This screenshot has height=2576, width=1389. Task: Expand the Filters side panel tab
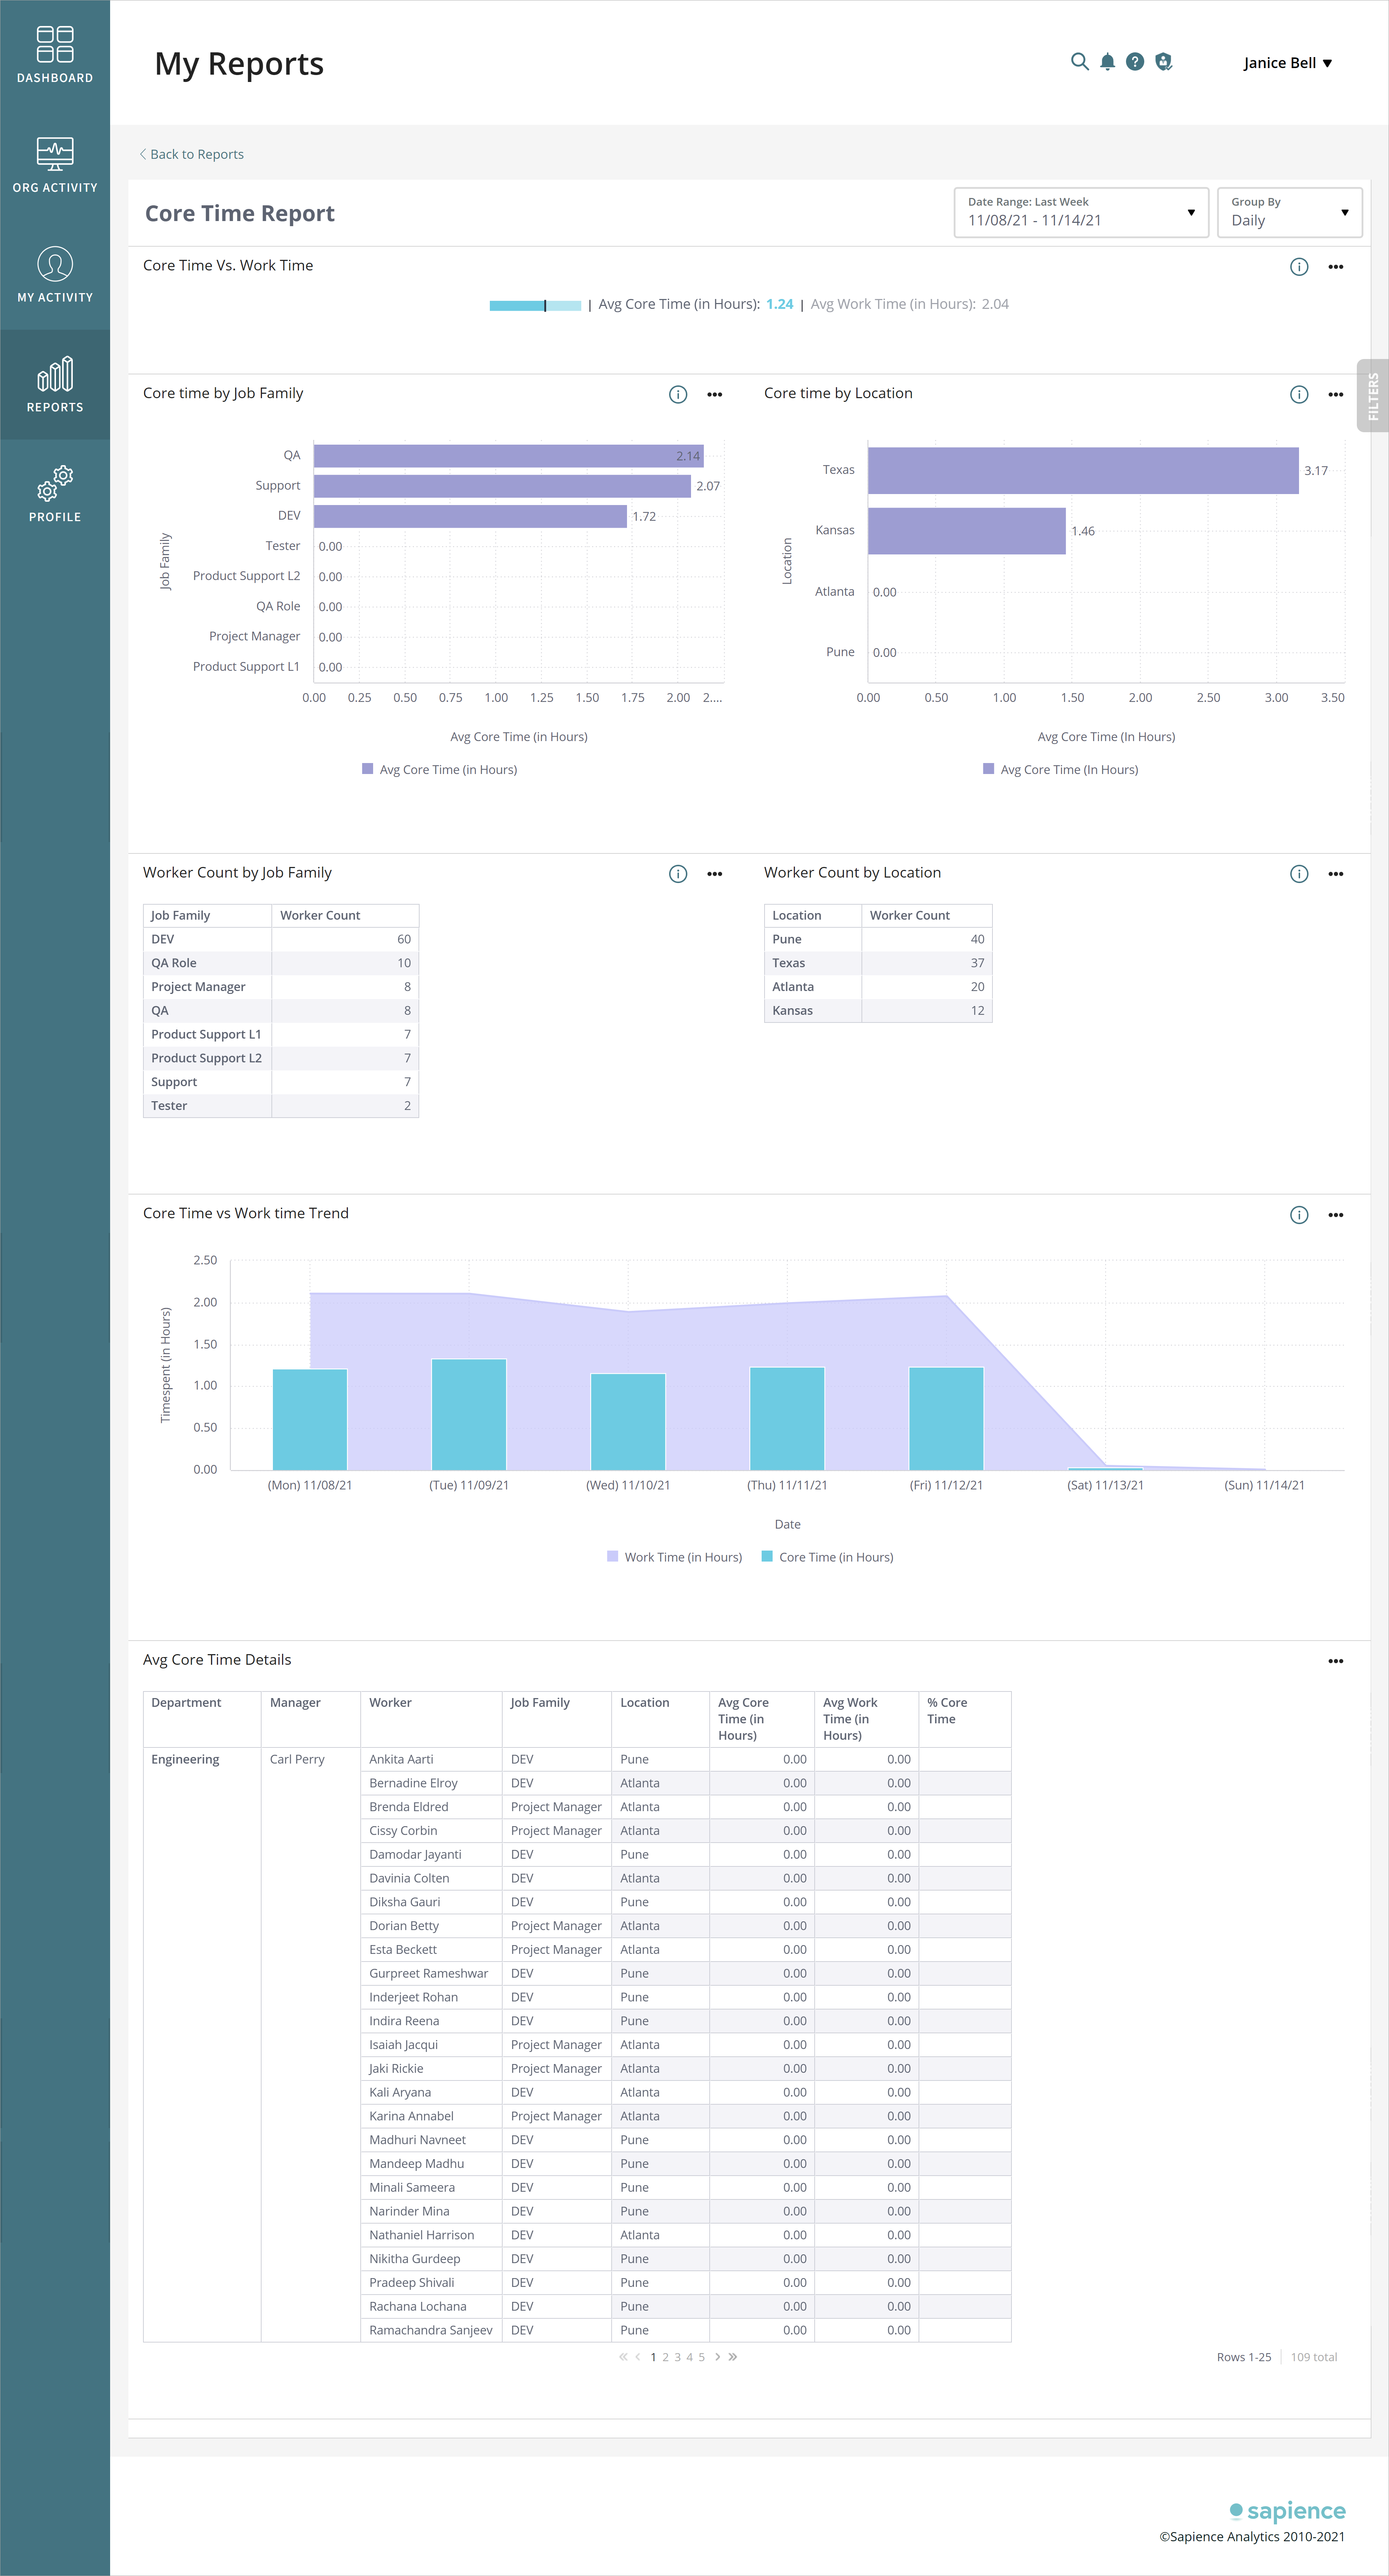click(1373, 396)
